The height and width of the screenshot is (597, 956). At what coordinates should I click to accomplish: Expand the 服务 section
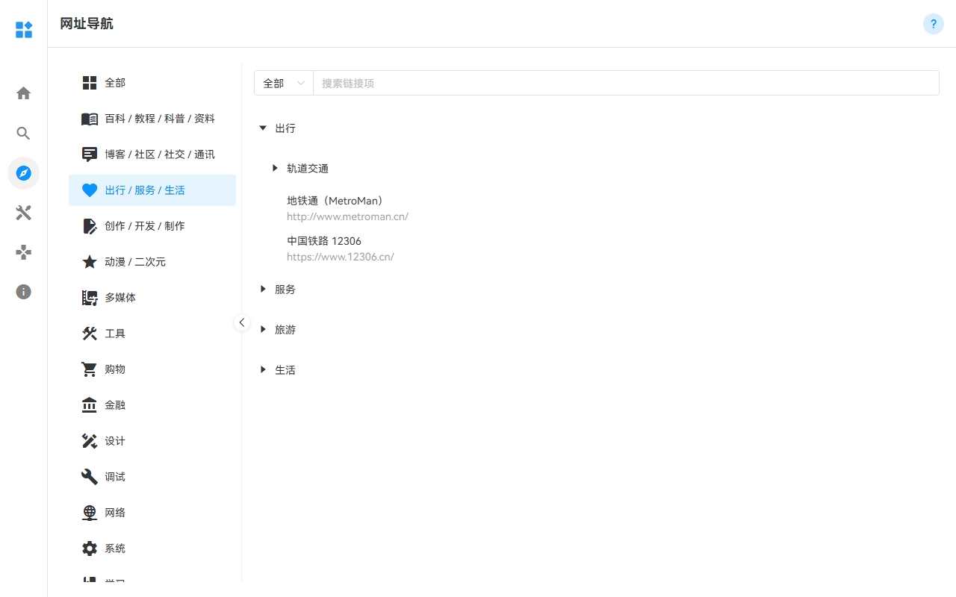point(263,290)
